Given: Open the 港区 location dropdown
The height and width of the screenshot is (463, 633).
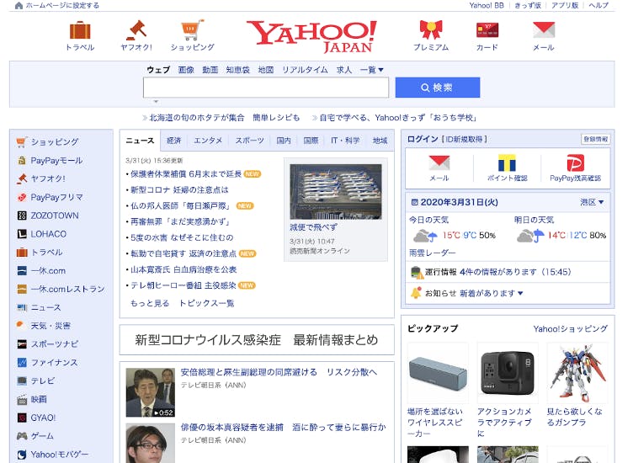Looking at the screenshot, I should (592, 202).
